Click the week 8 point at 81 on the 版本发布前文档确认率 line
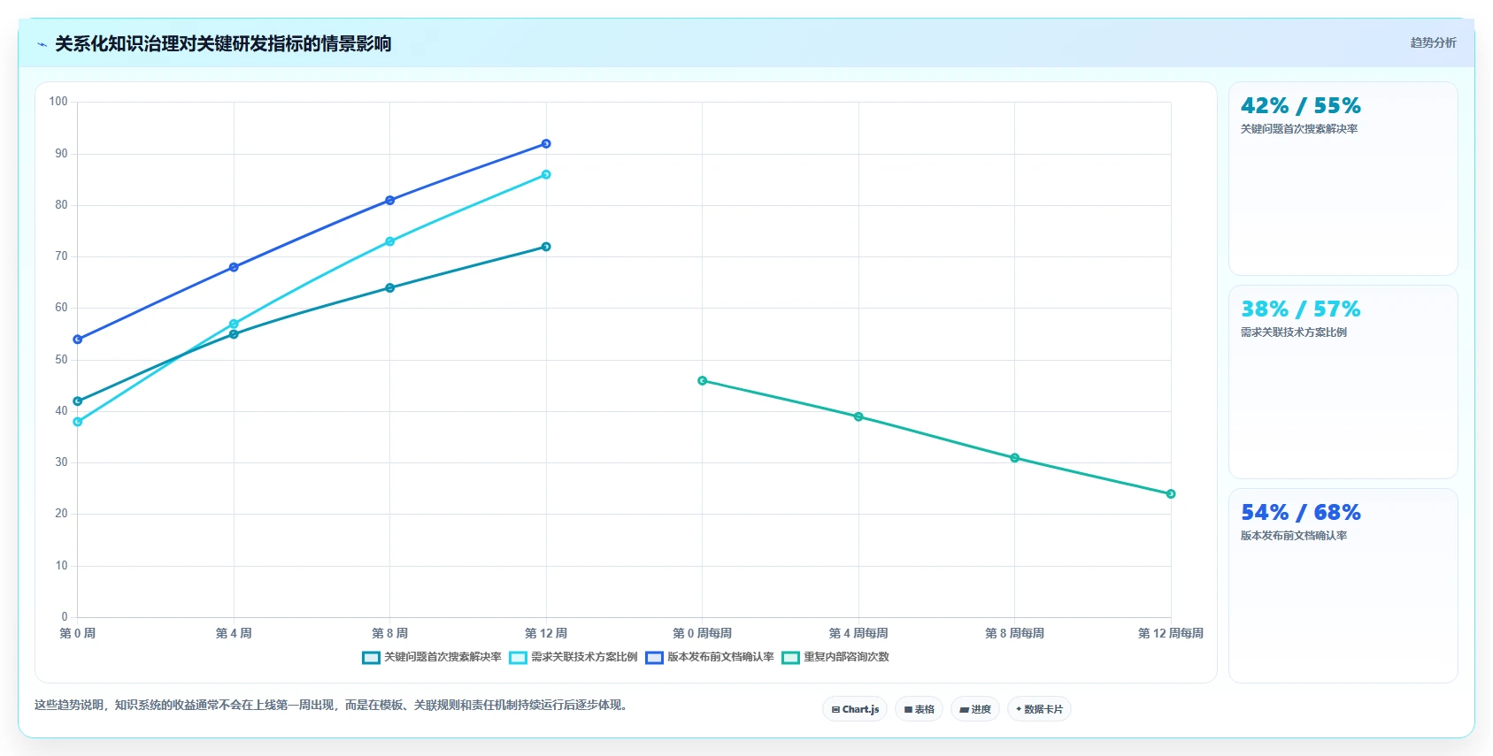 coord(390,201)
